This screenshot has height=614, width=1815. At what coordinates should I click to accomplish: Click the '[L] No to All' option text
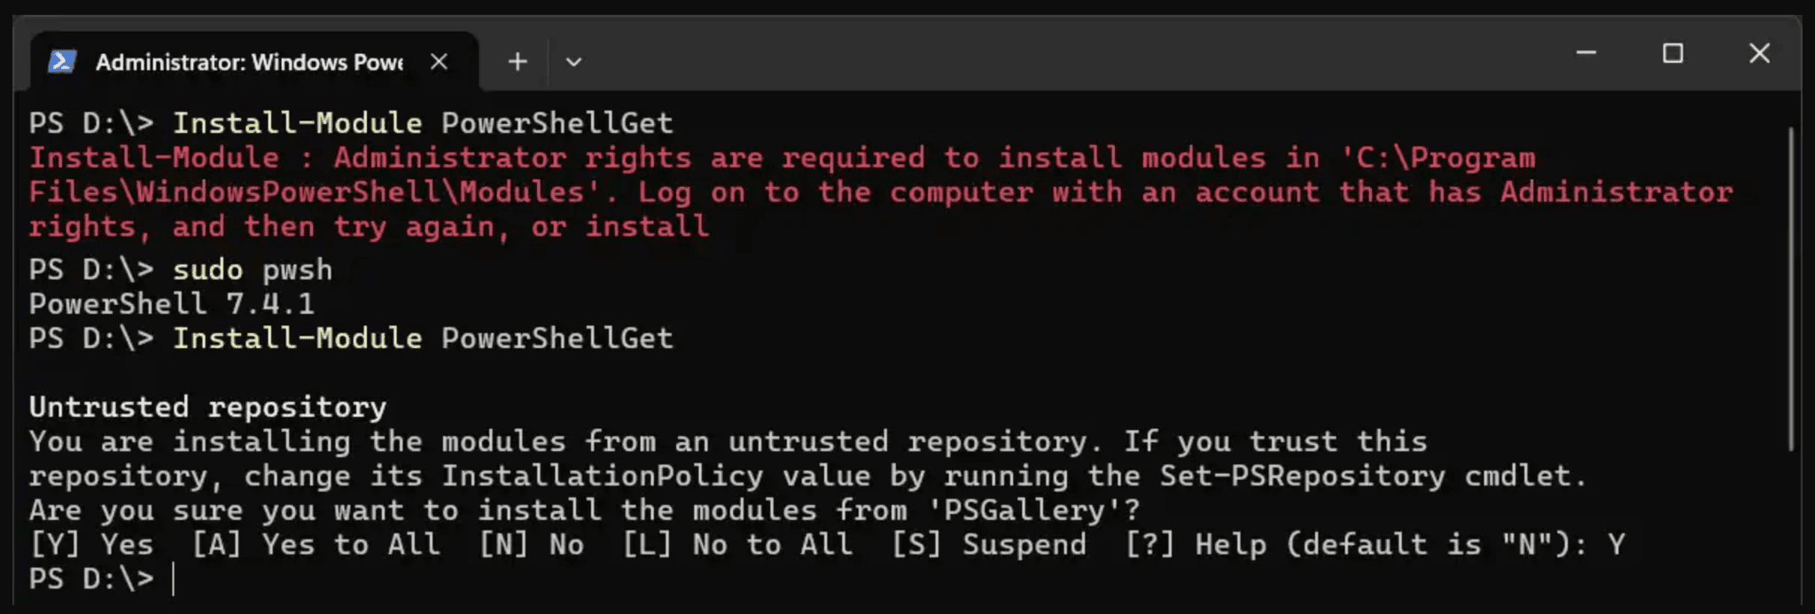pyautogui.click(x=737, y=545)
